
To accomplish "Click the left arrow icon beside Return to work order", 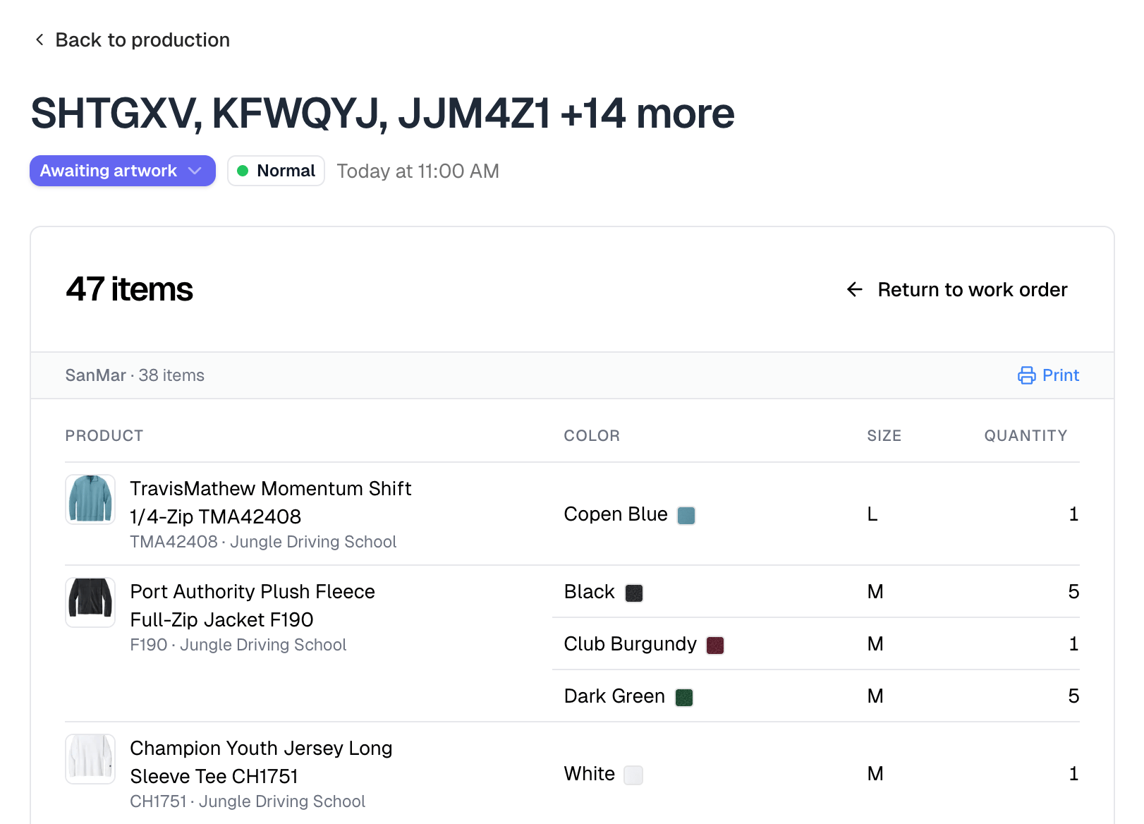I will pyautogui.click(x=855, y=289).
